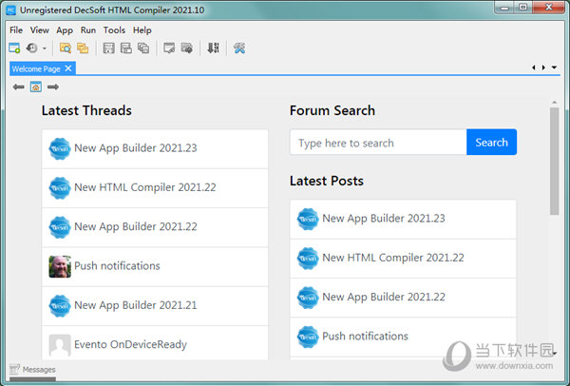Open post New HTML Compiler 2021.22 in Latest Posts

tap(403, 259)
